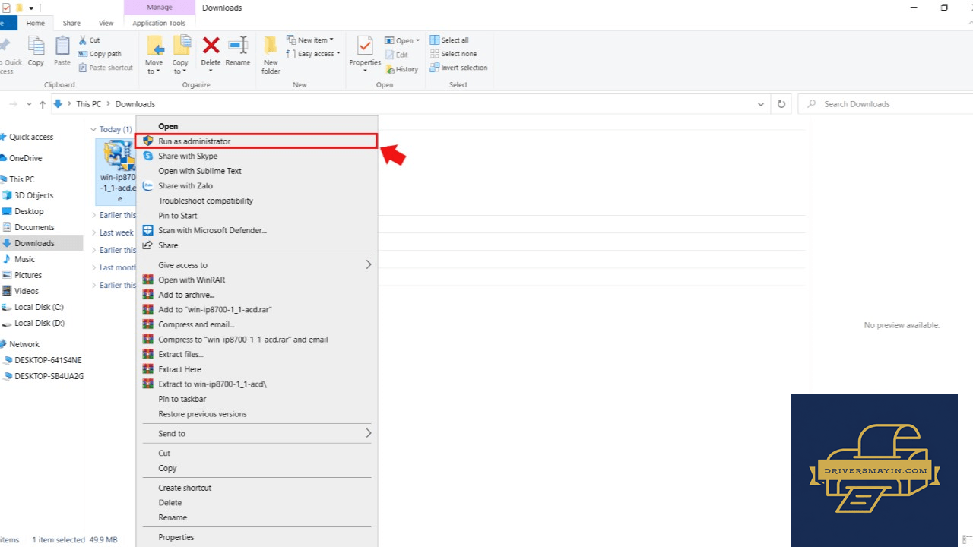Expand the Last month file group
This screenshot has height=547, width=973.
[x=93, y=267]
